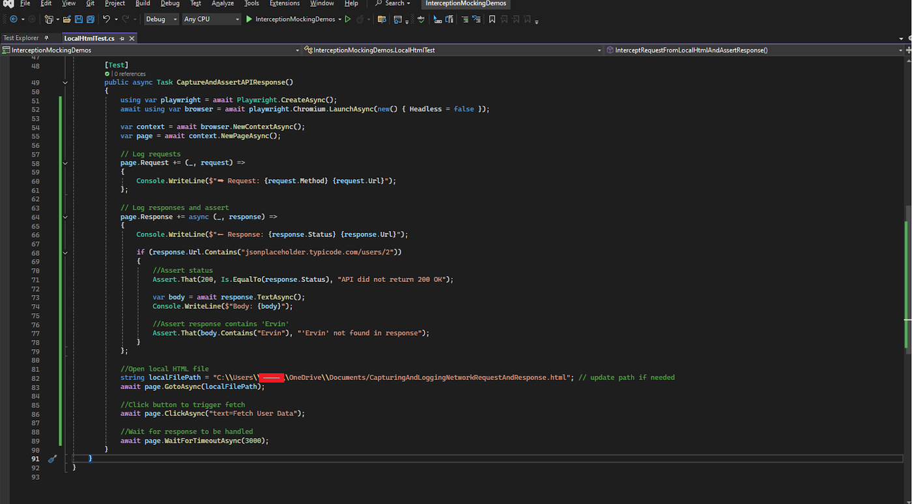Click the Search button in the menu bar
Screen dimensions: 912x504
click(x=393, y=4)
